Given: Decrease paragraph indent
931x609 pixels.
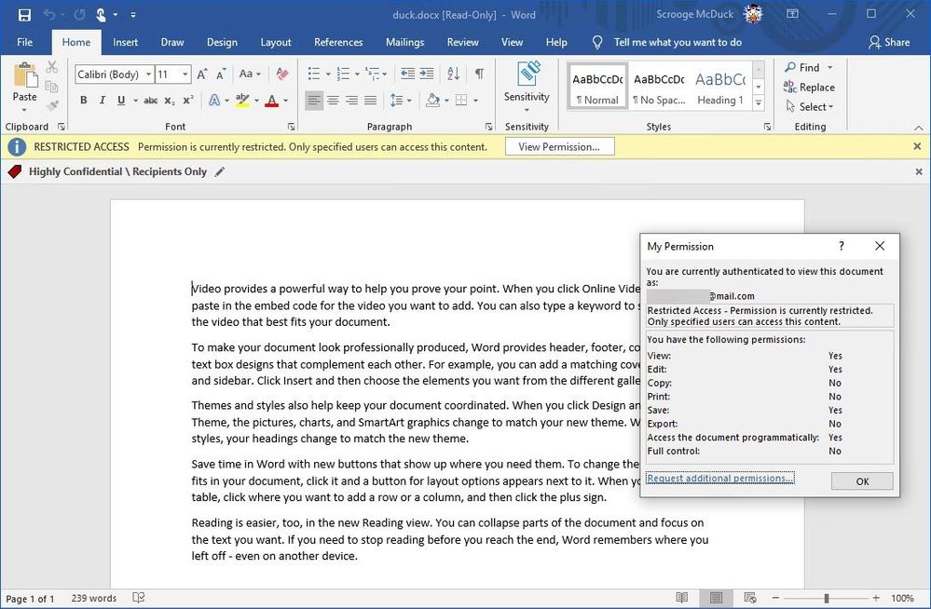Looking at the screenshot, I should [407, 74].
